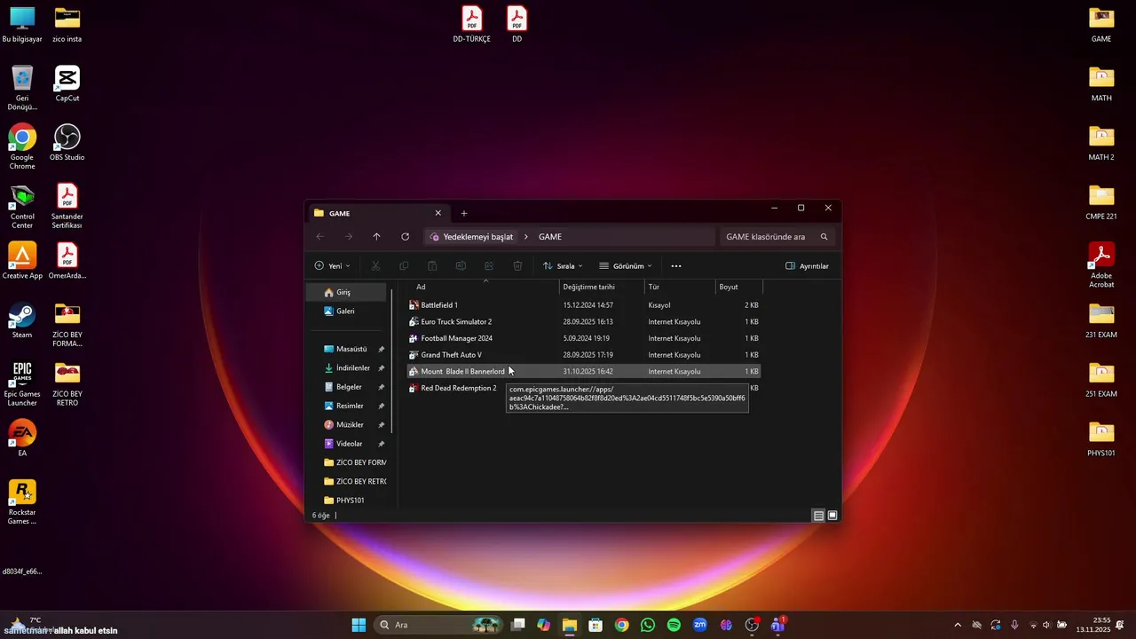The image size is (1136, 639).
Task: Click the Rename icon in Explorer toolbar
Action: 461,265
